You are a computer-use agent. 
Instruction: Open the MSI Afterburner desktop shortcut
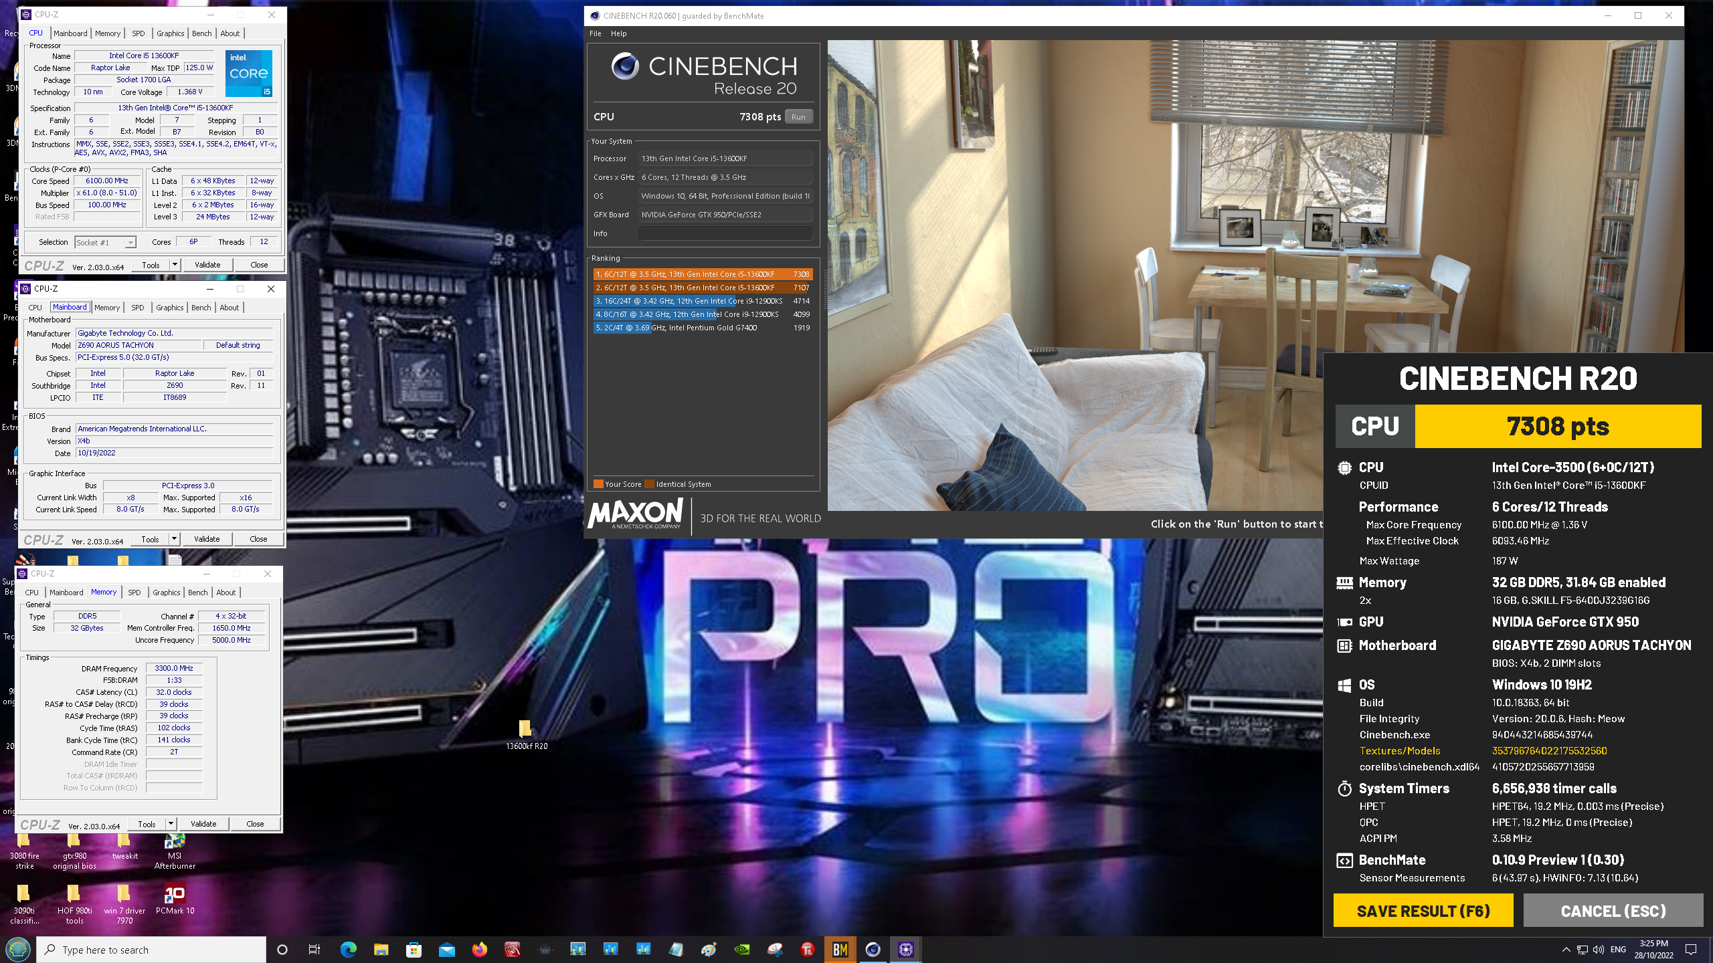click(175, 851)
